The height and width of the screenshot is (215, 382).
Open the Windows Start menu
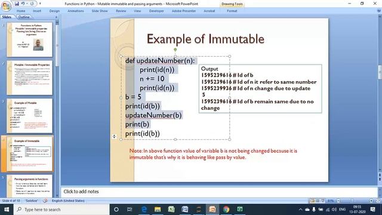click(x=7, y=210)
